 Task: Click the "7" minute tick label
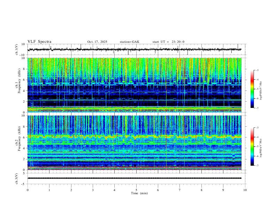click(x=180, y=190)
